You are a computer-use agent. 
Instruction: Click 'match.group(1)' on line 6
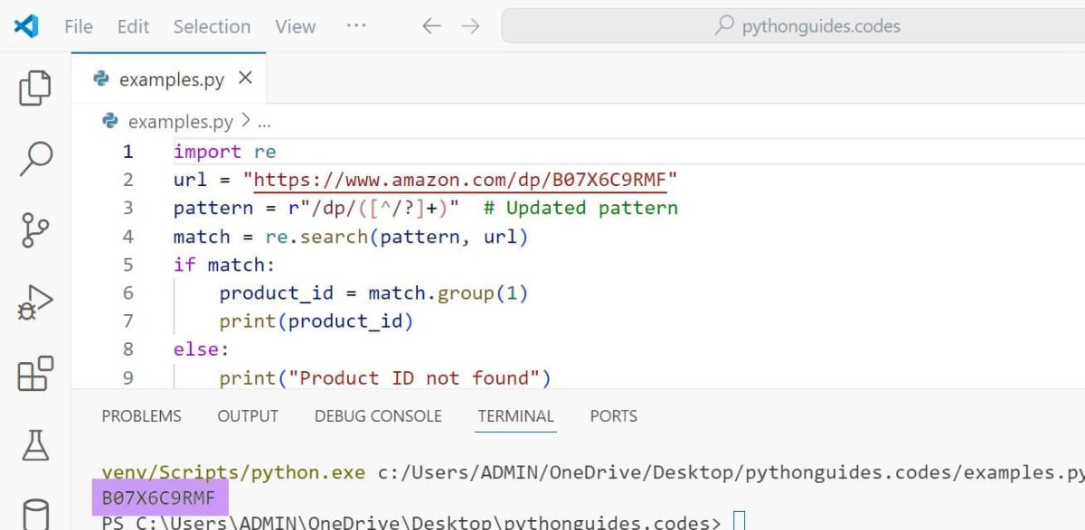click(448, 293)
